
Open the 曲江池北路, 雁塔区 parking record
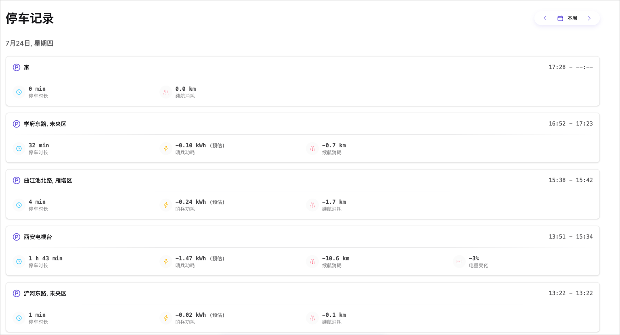[x=48, y=180]
